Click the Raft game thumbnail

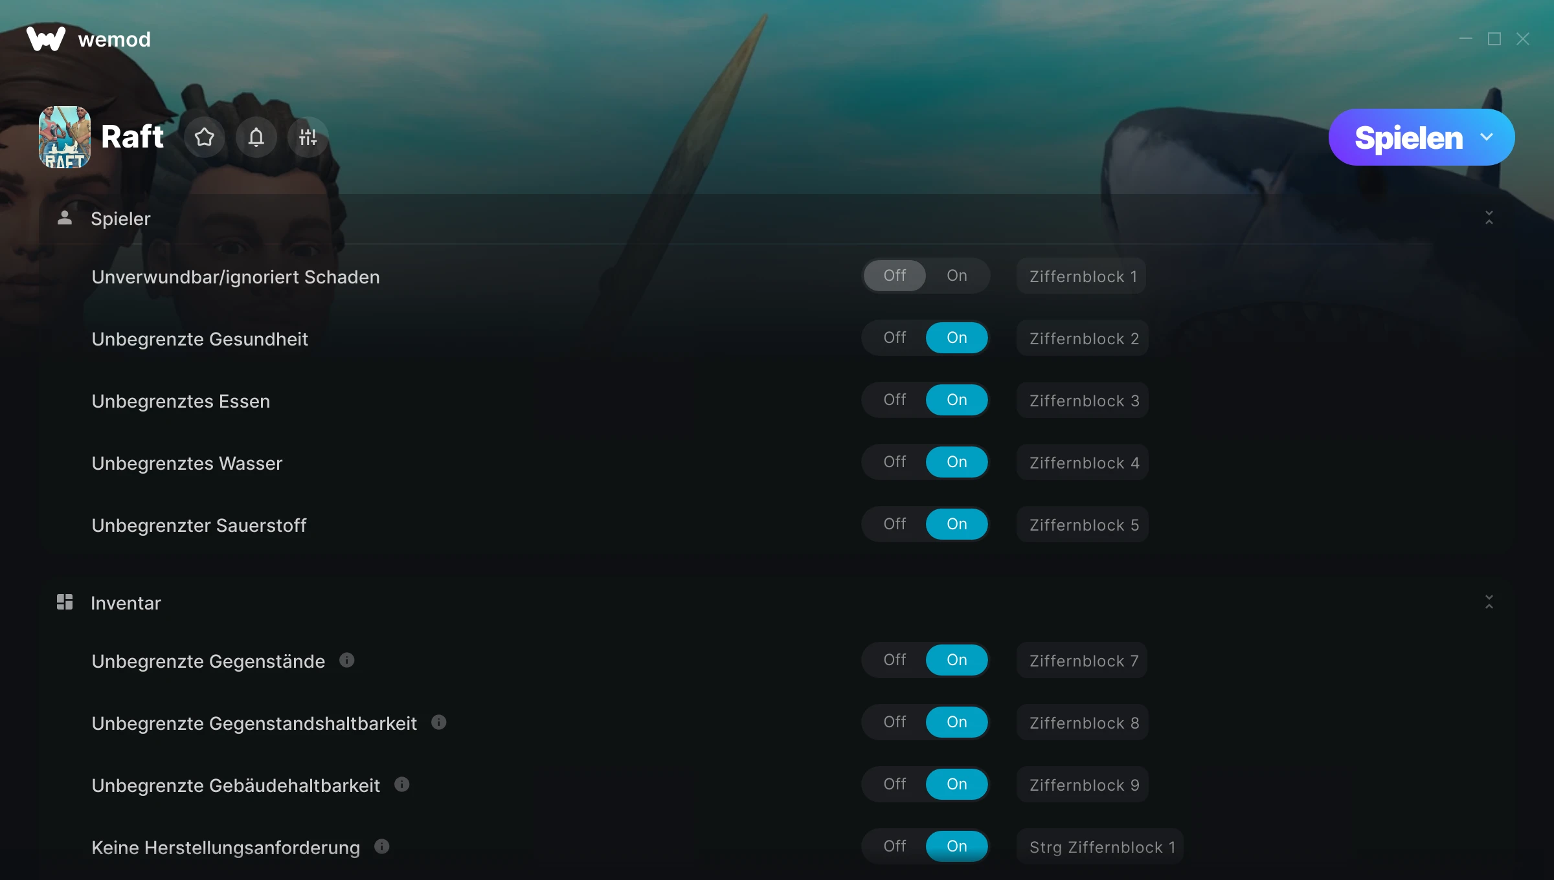click(65, 137)
